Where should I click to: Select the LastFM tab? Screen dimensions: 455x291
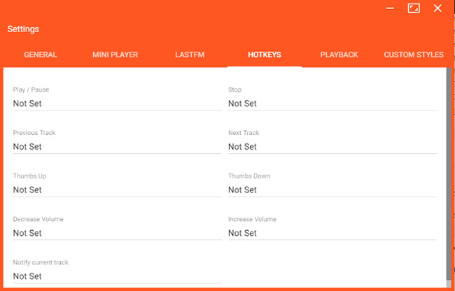tap(190, 55)
